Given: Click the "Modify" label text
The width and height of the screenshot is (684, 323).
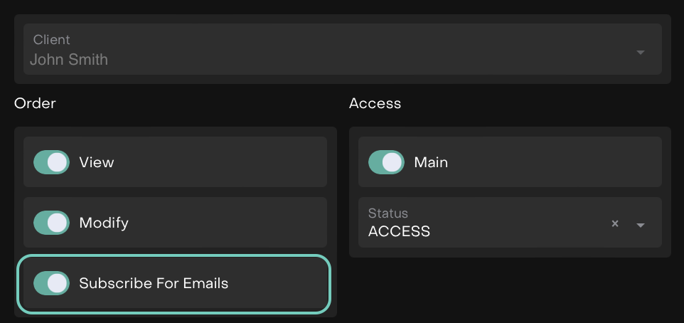Looking at the screenshot, I should tap(104, 223).
